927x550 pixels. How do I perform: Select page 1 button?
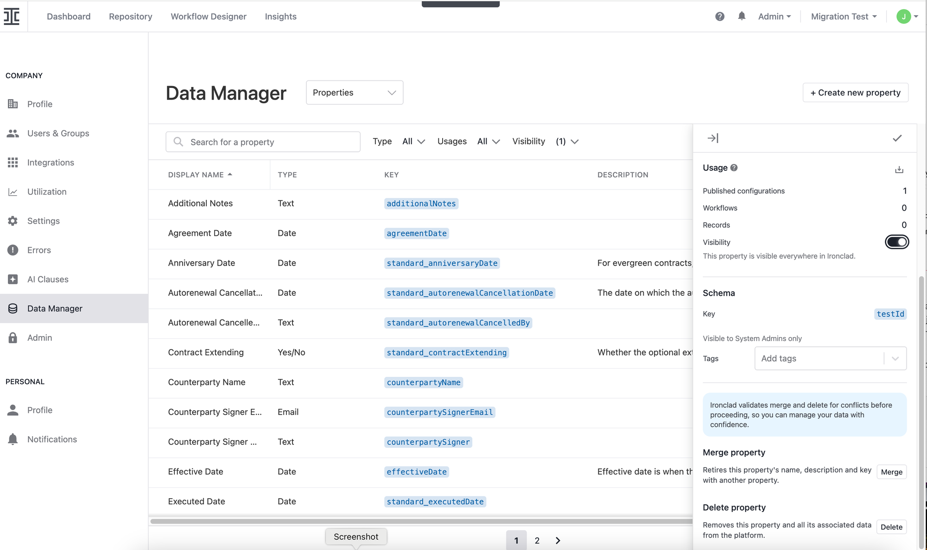pos(516,540)
